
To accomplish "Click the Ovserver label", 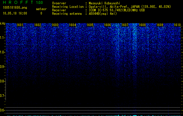I will tap(59, 3).
